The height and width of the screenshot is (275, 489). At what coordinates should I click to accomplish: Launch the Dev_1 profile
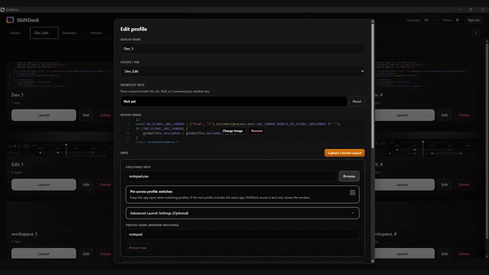[x=44, y=115]
